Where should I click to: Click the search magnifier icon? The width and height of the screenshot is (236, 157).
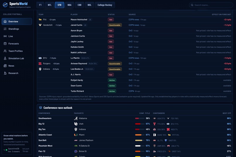point(192,5)
